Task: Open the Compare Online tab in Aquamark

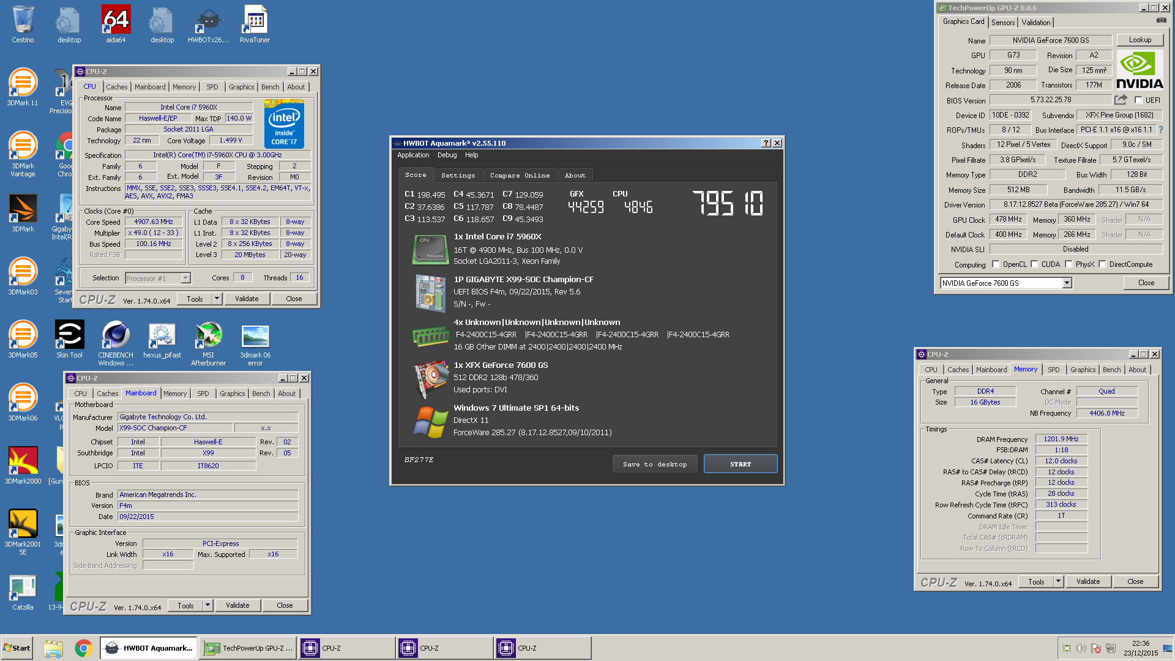Action: pos(520,175)
